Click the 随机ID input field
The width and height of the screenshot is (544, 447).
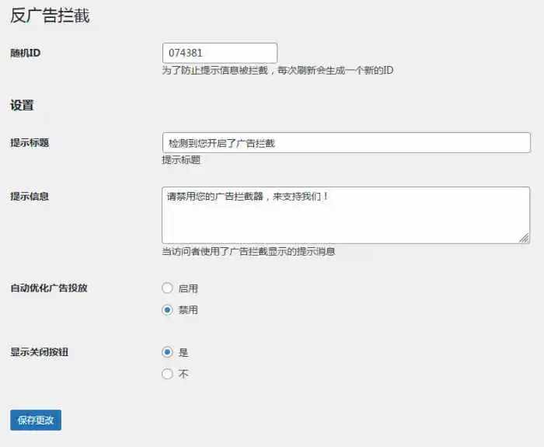220,53
